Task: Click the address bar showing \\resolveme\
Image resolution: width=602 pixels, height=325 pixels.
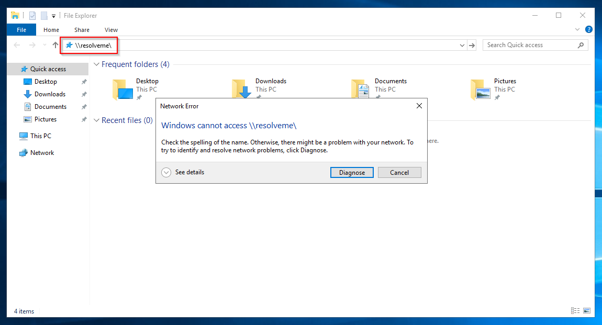Action: (x=264, y=46)
